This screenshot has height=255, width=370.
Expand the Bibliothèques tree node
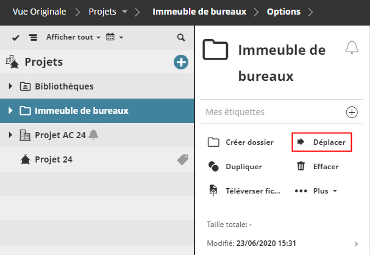pyautogui.click(x=10, y=86)
